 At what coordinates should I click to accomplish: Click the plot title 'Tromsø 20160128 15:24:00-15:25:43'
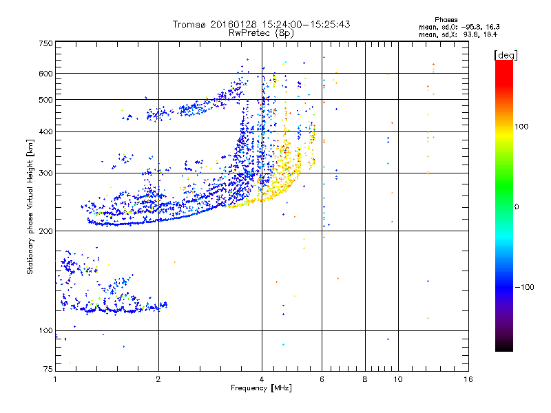pyautogui.click(x=261, y=24)
